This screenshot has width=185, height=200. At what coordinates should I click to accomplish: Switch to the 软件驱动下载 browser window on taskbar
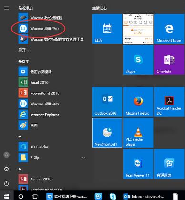point(67,196)
